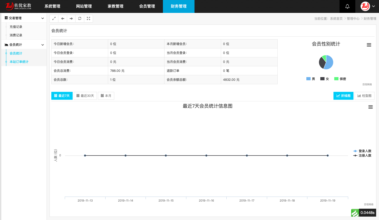This screenshot has width=379, height=220.
Task: Open the 系统管理 top menu
Action: [x=52, y=6]
